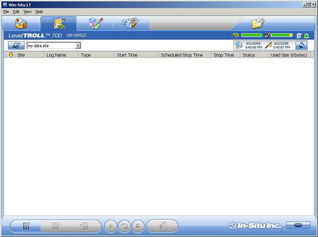Viewport: 318px width, 237px height.
Task: Open the Data folder tab
Action: tap(257, 23)
